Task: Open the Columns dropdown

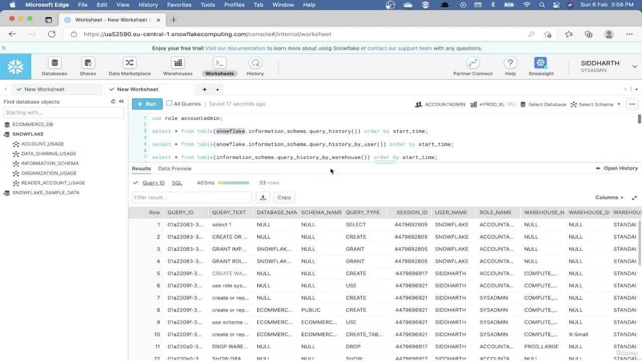Action: point(609,198)
